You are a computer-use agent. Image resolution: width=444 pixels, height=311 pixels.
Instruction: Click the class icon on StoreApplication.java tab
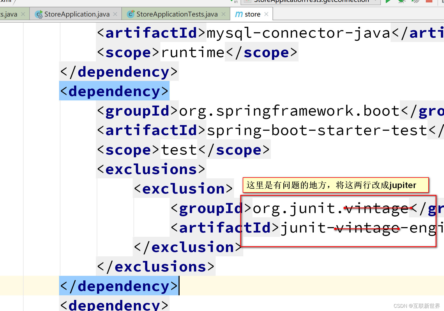[x=39, y=14]
